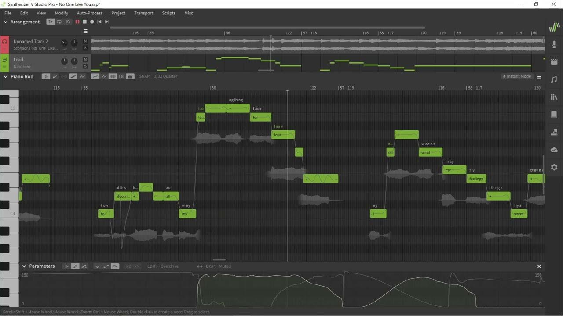Click the Arrangement horizontal scrollbar

267,28
